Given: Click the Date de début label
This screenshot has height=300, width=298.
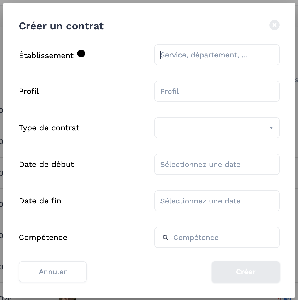Looking at the screenshot, I should coord(46,164).
